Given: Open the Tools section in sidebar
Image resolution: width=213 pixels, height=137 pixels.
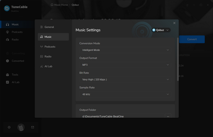Looking at the screenshot, I should (x=15, y=75).
